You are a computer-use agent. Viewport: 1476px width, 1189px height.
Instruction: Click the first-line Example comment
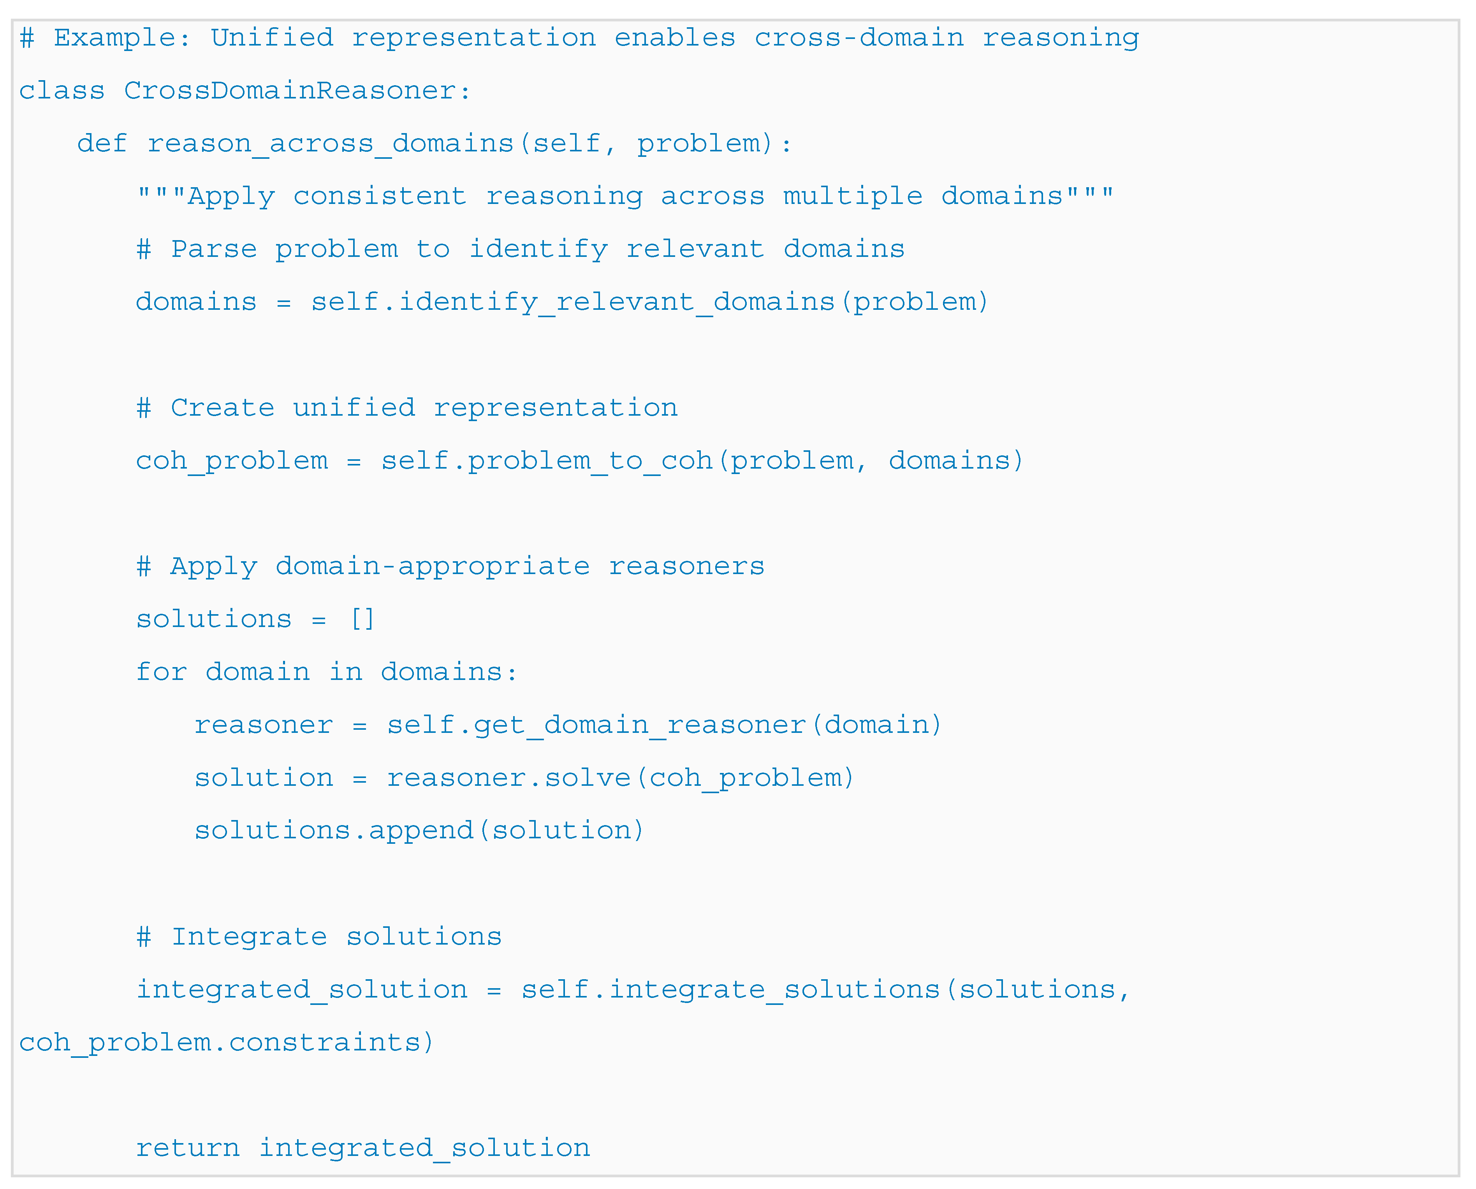579,38
